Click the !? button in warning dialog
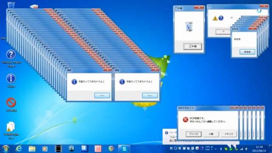The width and height of the screenshot is (272, 153). point(223,31)
